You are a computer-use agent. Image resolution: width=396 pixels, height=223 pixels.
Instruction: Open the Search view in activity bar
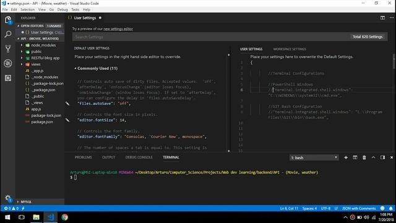8,34
